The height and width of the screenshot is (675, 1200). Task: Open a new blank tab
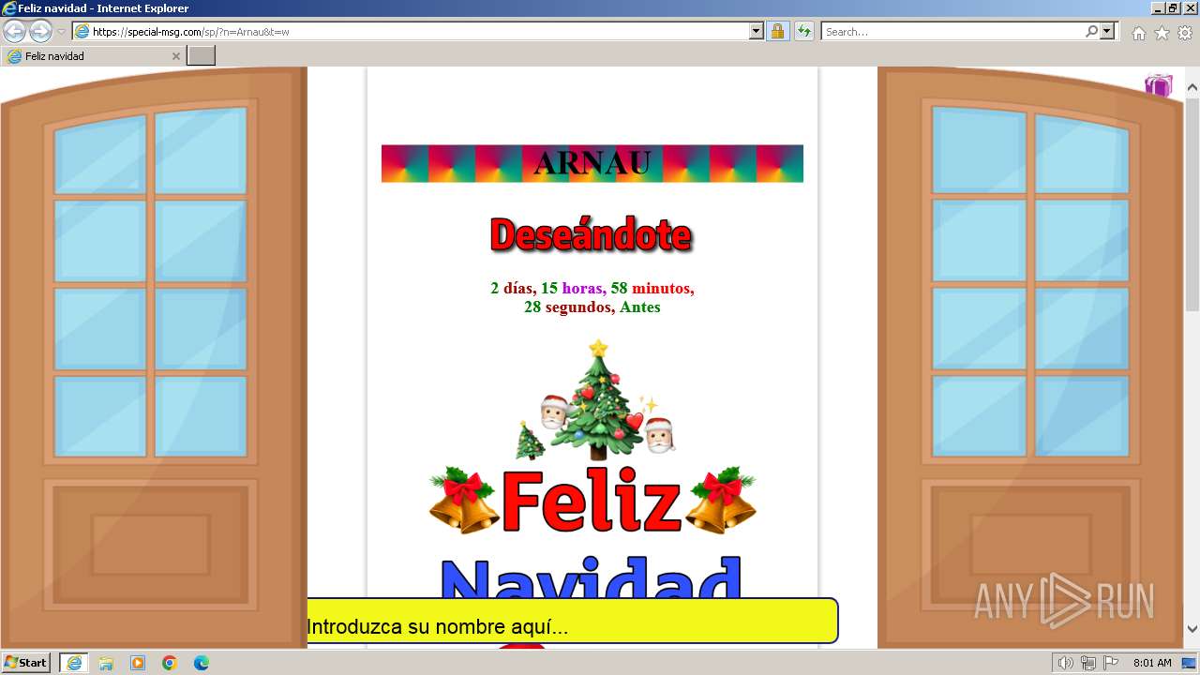coord(202,56)
